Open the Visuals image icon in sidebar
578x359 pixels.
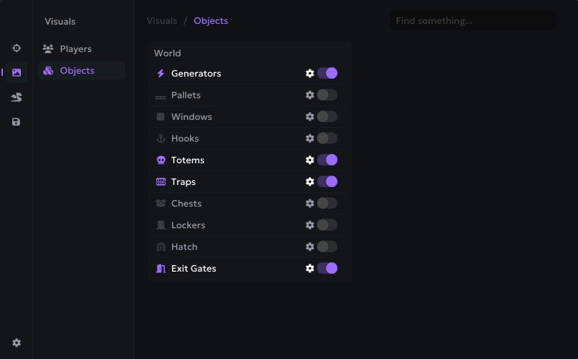point(17,72)
